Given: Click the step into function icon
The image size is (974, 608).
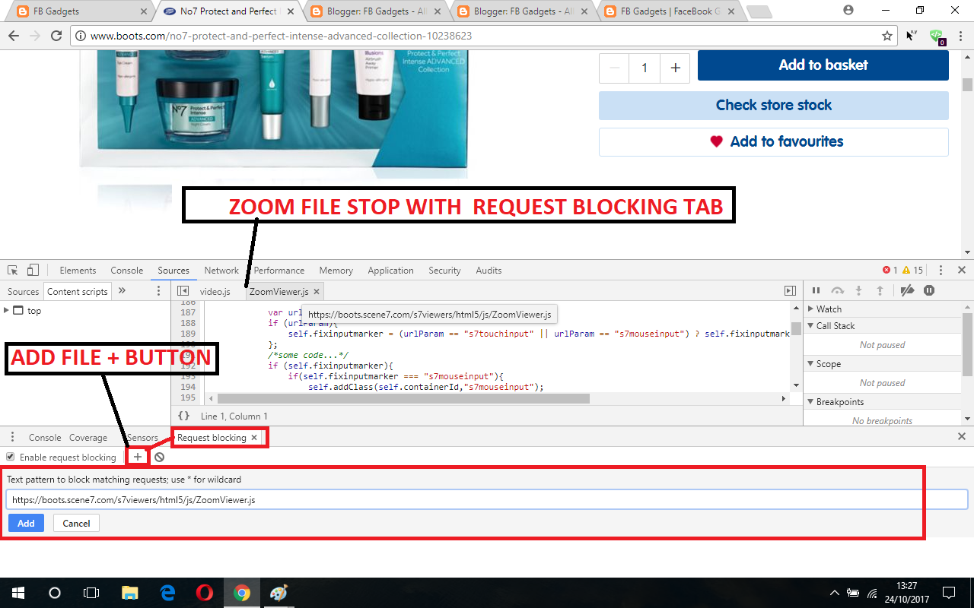Looking at the screenshot, I should (x=858, y=290).
